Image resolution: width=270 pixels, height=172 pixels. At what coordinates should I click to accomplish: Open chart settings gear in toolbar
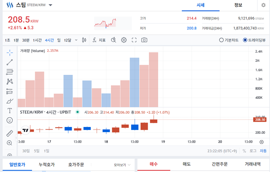pyautogui.click(x=124, y=40)
